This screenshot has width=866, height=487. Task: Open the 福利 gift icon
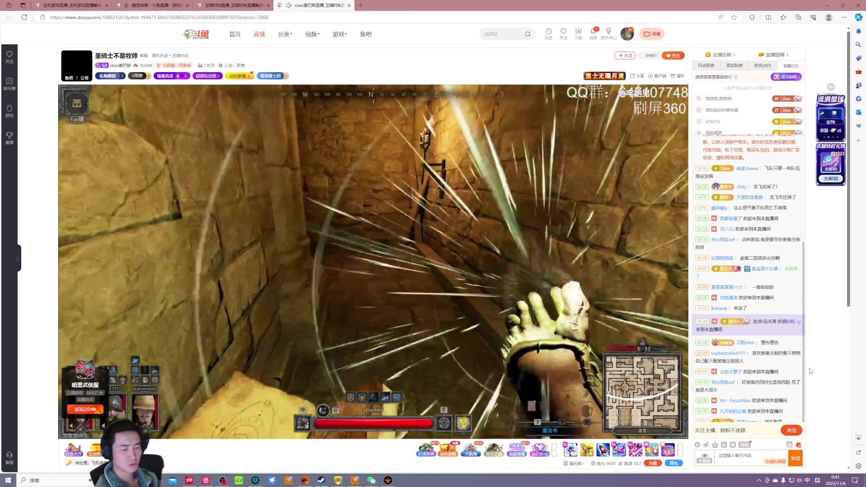point(677,76)
